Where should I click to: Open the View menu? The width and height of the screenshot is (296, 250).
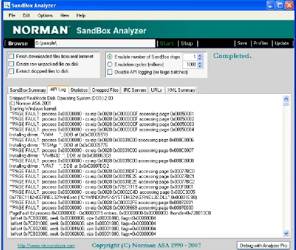click(x=64, y=15)
